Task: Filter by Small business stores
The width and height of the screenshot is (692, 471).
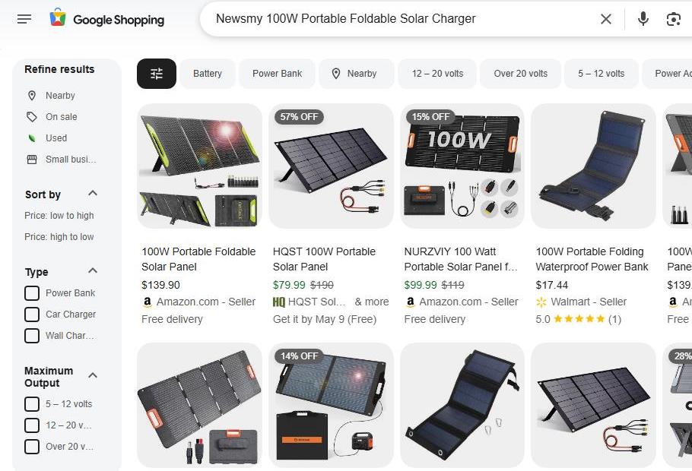Action: (62, 160)
